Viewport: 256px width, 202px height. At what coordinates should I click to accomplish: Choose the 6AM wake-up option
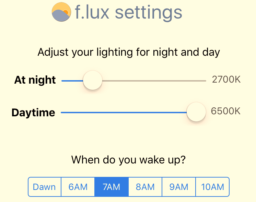(x=78, y=187)
